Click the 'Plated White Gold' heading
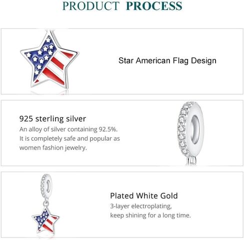244x240 pixels. coord(144,196)
